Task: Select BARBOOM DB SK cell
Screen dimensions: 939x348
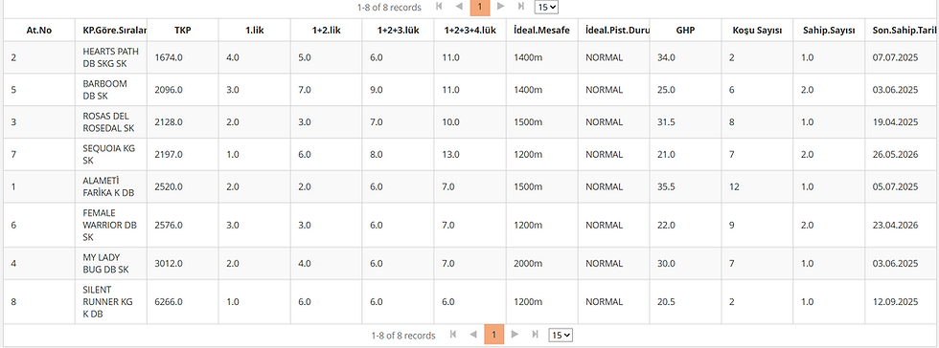Action: [x=111, y=90]
